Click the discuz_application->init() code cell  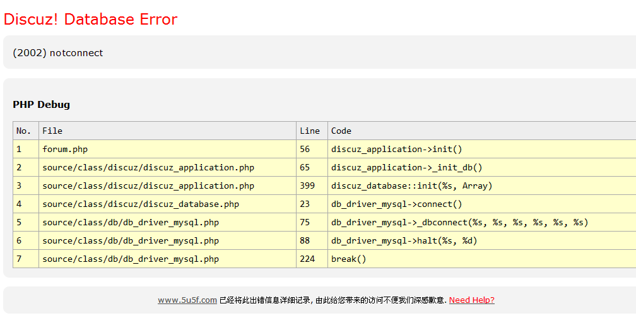[396, 150]
